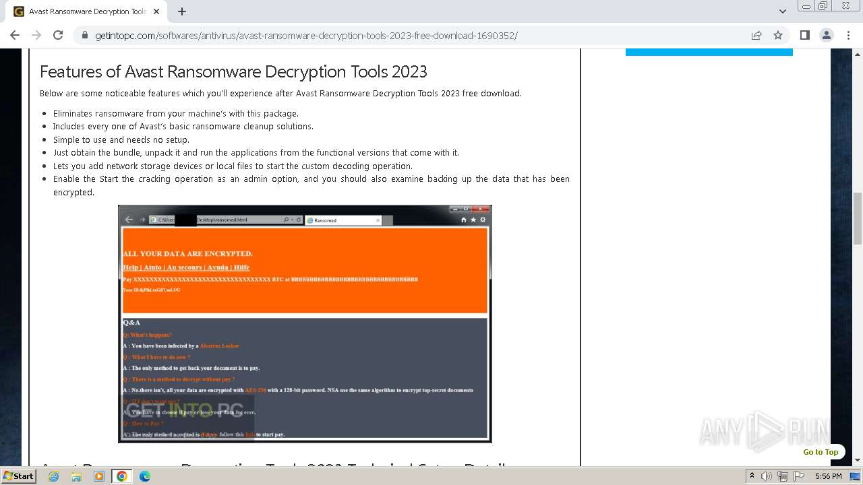Click the ransomware screenshot image
This screenshot has width=863, height=485.
[305, 324]
